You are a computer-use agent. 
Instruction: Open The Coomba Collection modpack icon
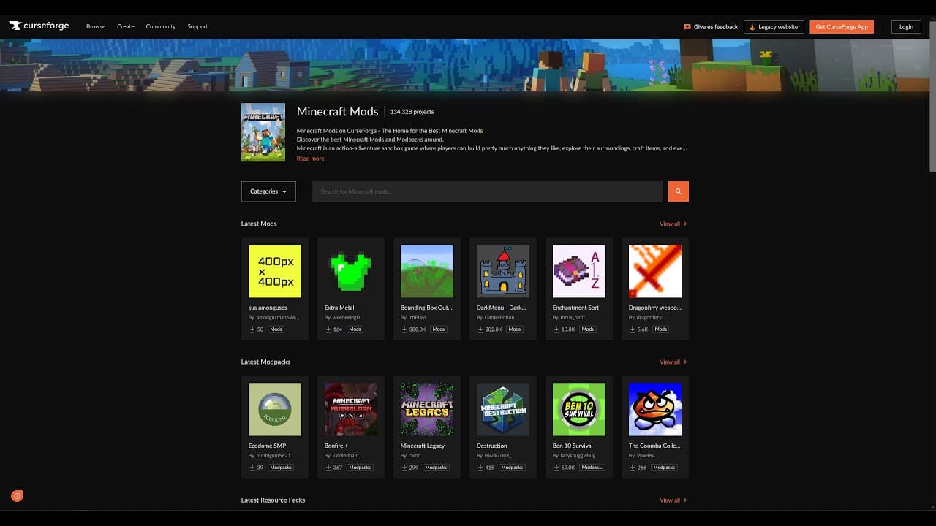pyautogui.click(x=655, y=409)
